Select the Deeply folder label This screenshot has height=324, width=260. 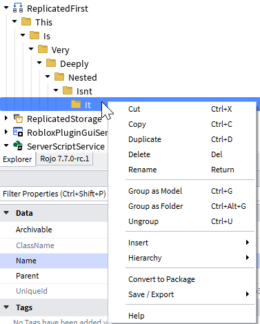click(x=74, y=64)
